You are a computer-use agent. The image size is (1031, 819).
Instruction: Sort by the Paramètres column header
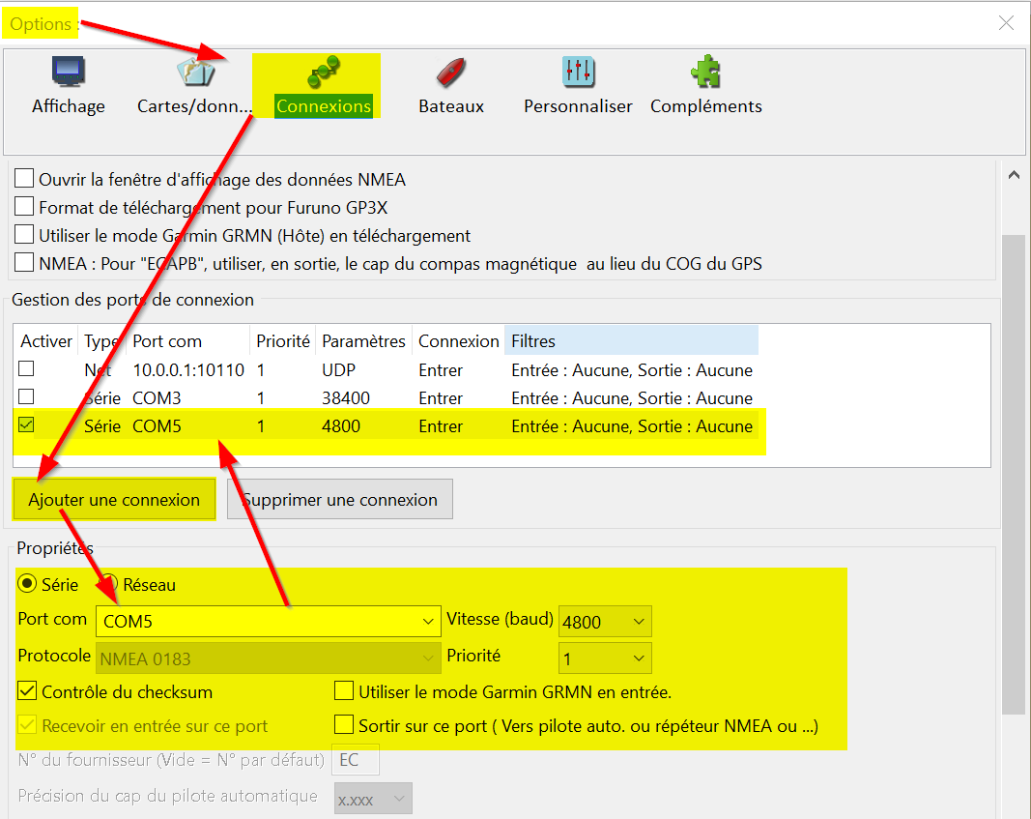363,341
